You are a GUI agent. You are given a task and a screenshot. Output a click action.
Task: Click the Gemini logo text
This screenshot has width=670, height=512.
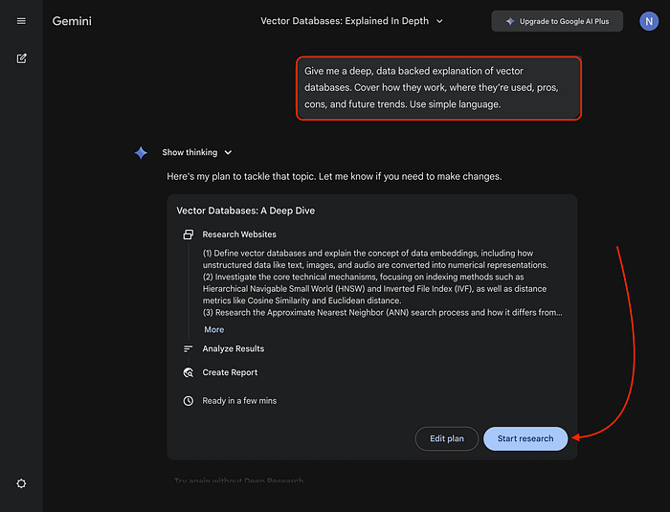72,21
